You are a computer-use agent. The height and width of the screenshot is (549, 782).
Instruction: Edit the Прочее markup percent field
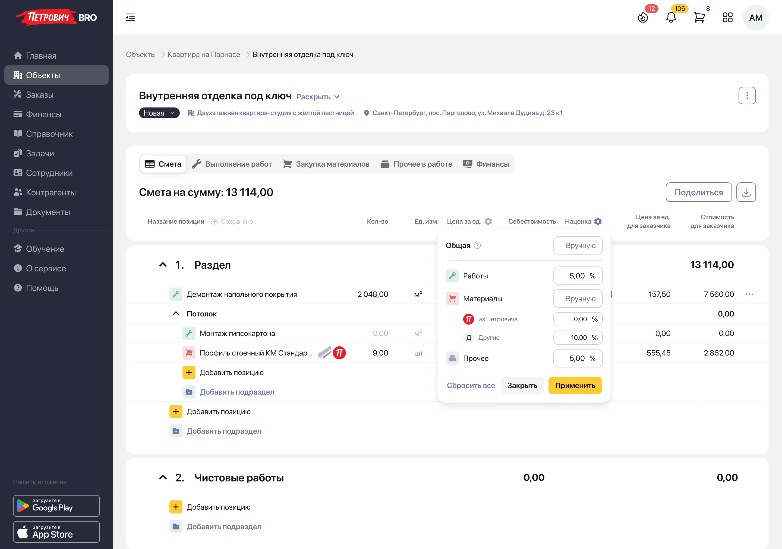(578, 358)
